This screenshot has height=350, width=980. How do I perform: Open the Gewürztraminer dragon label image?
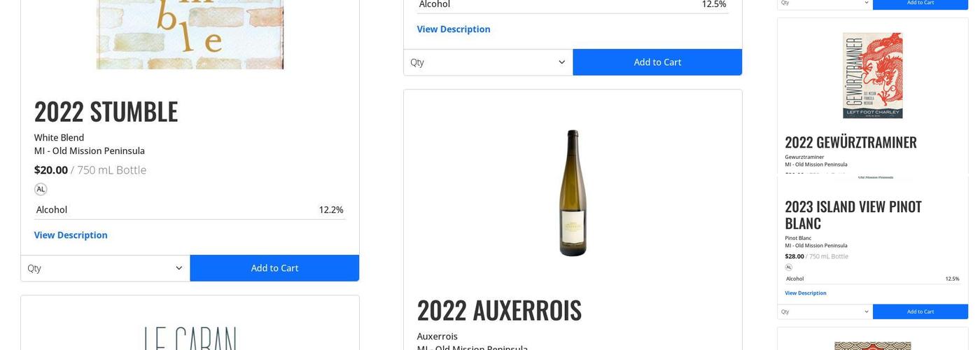coord(872,76)
